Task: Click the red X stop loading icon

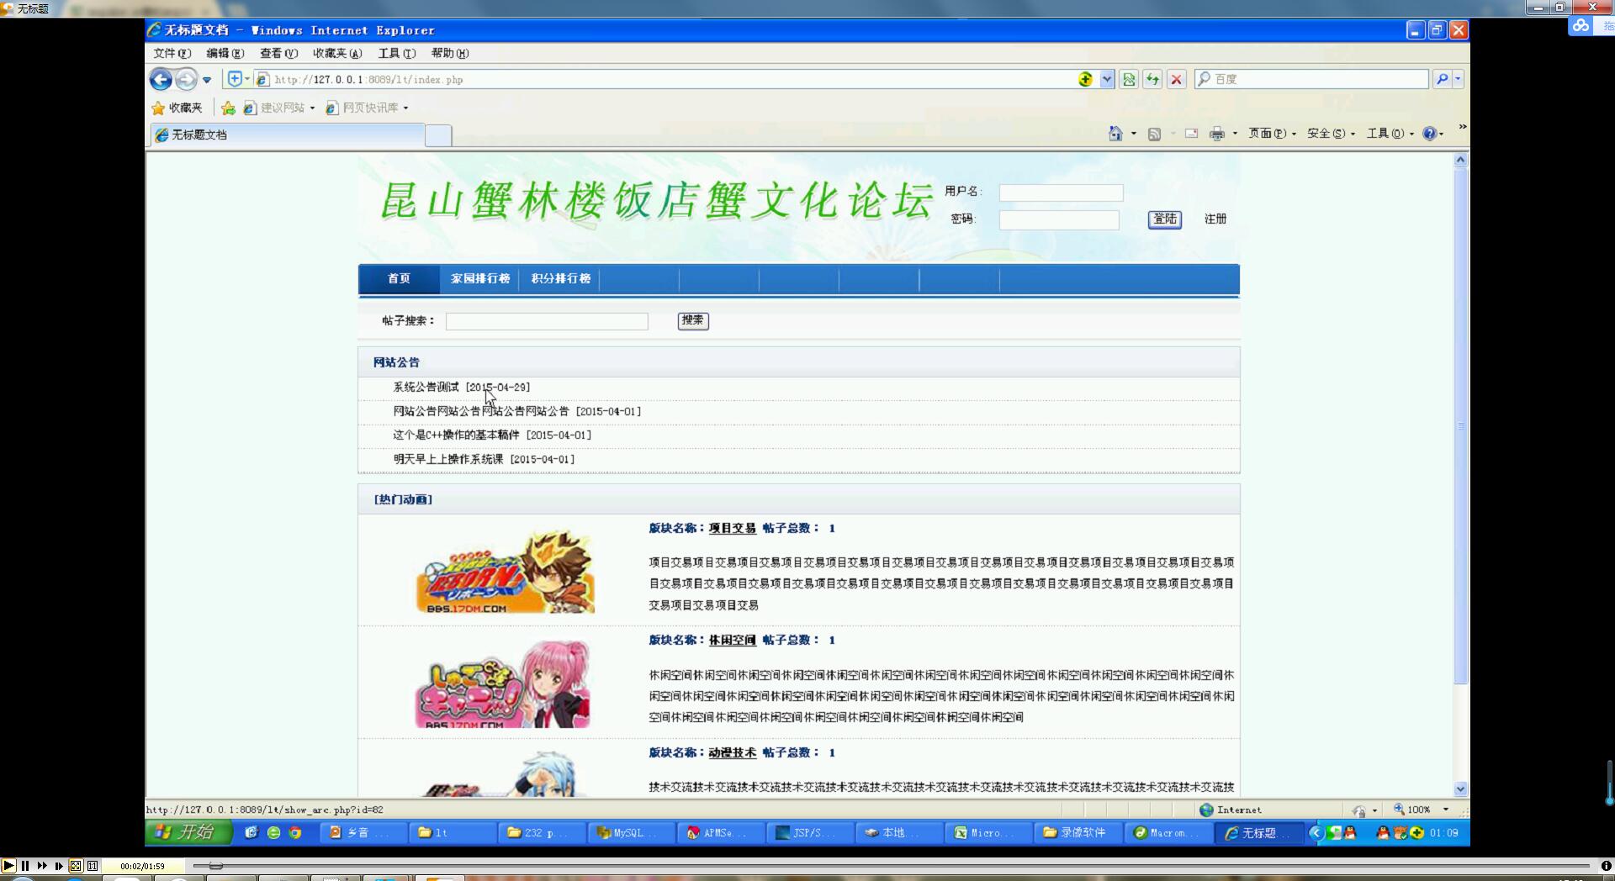Action: pos(1176,79)
